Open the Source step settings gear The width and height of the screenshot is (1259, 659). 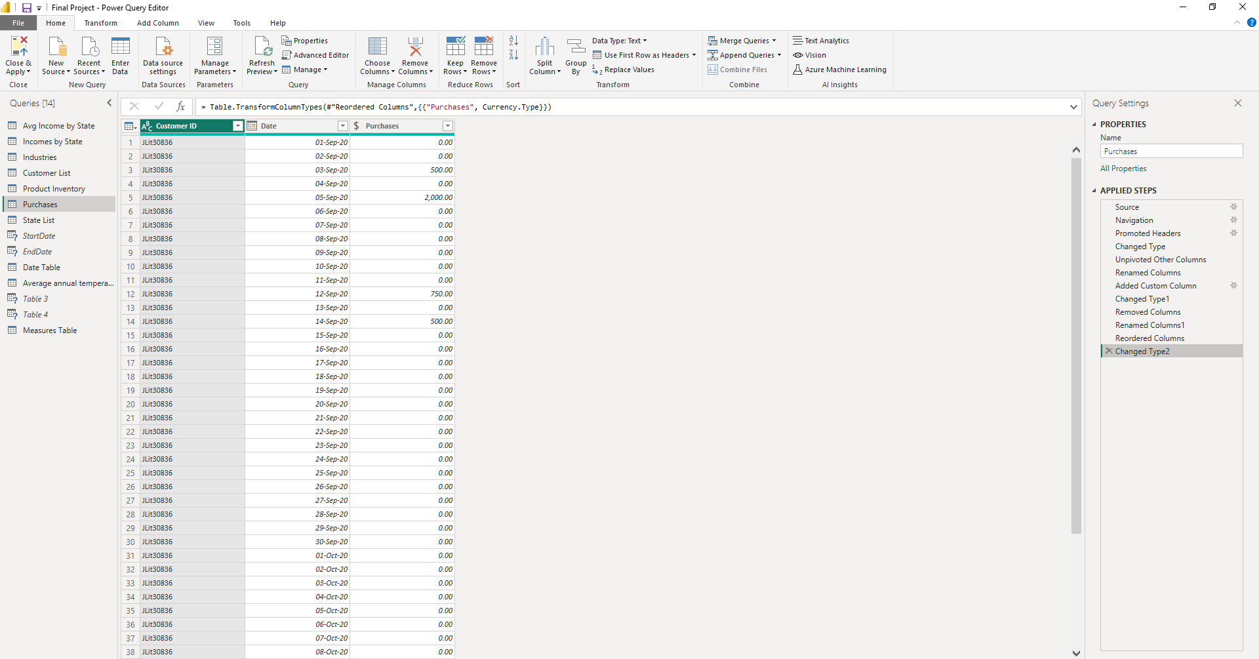[x=1233, y=207]
